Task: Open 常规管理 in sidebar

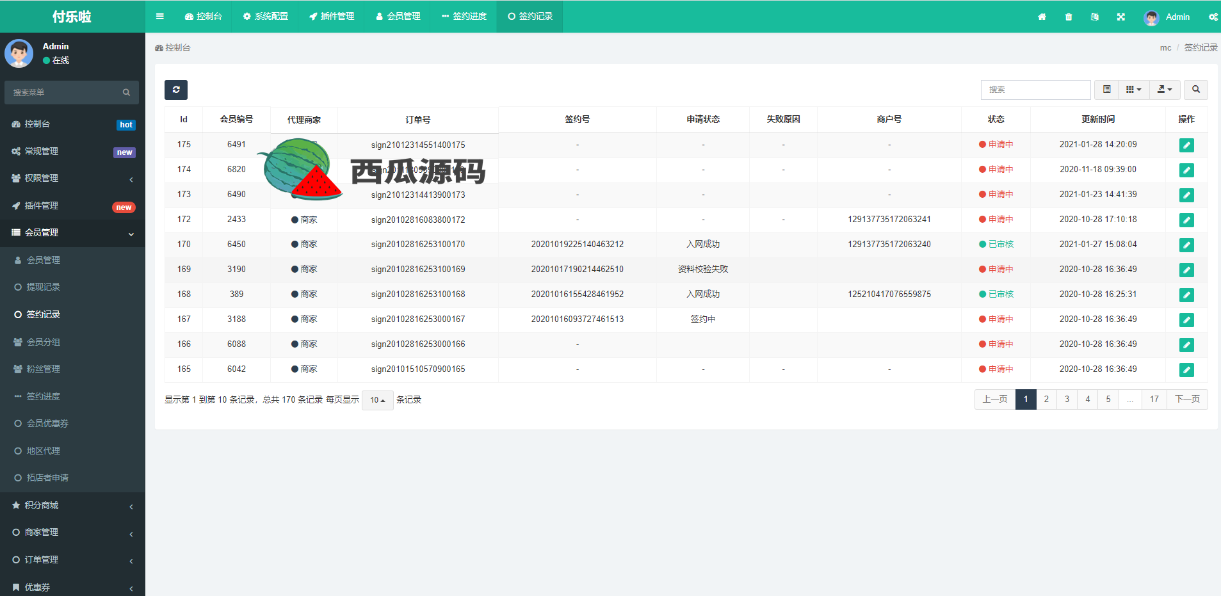Action: tap(72, 152)
